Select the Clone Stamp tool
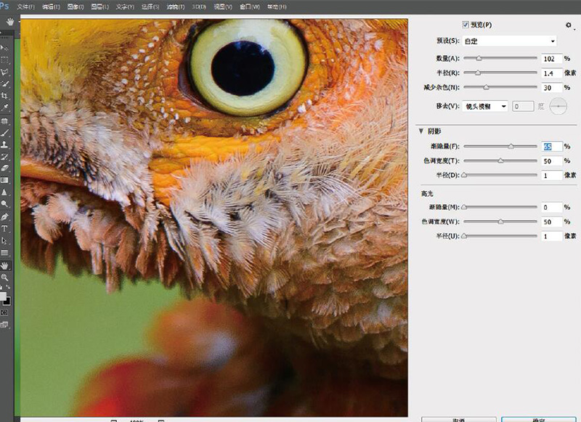581x422 pixels. (x=5, y=145)
